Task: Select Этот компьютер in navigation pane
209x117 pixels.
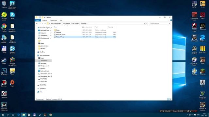Action: click(x=44, y=56)
